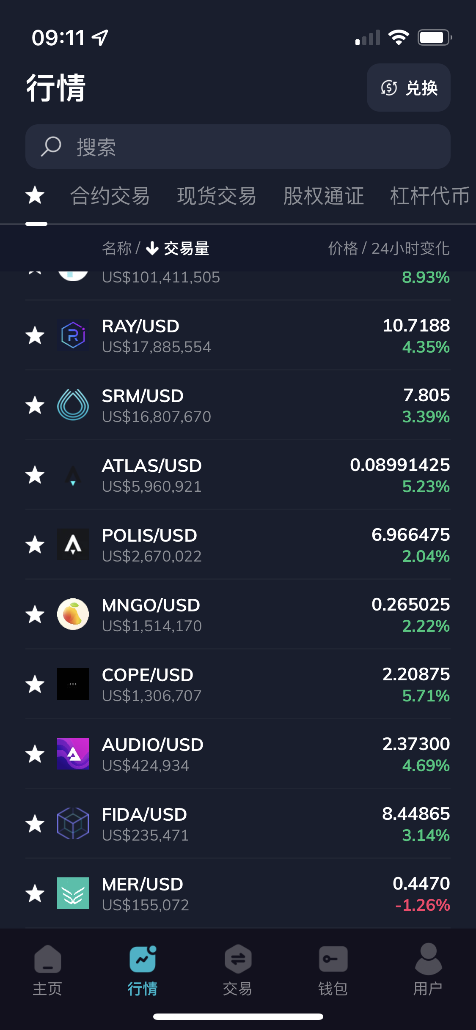Click the search magnifier icon
This screenshot has width=476, height=1030.
51,147
